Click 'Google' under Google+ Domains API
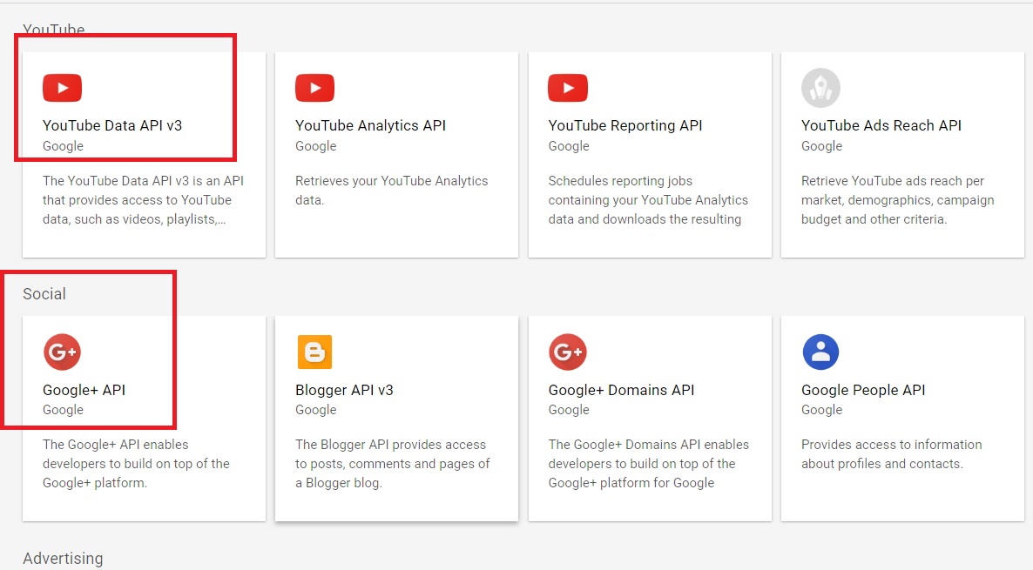The height and width of the screenshot is (570, 1033). [x=569, y=410]
